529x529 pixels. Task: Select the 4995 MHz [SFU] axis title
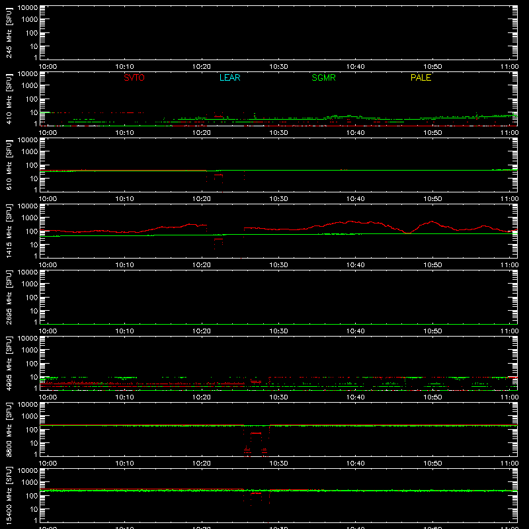pos(9,363)
